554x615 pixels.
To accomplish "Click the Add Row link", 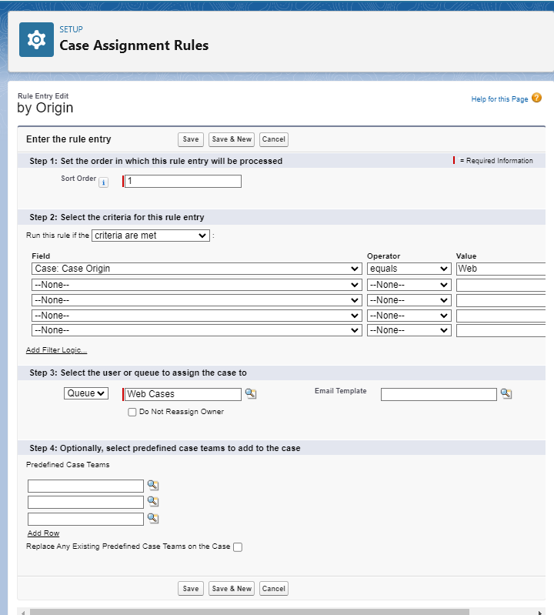I will pyautogui.click(x=43, y=533).
